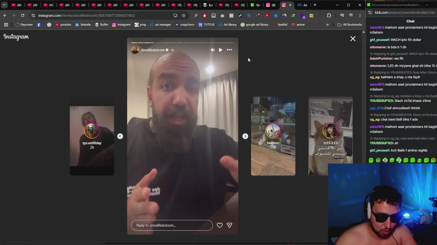
Task: Click the story progress bar segments
Action: pyautogui.click(x=183, y=43)
